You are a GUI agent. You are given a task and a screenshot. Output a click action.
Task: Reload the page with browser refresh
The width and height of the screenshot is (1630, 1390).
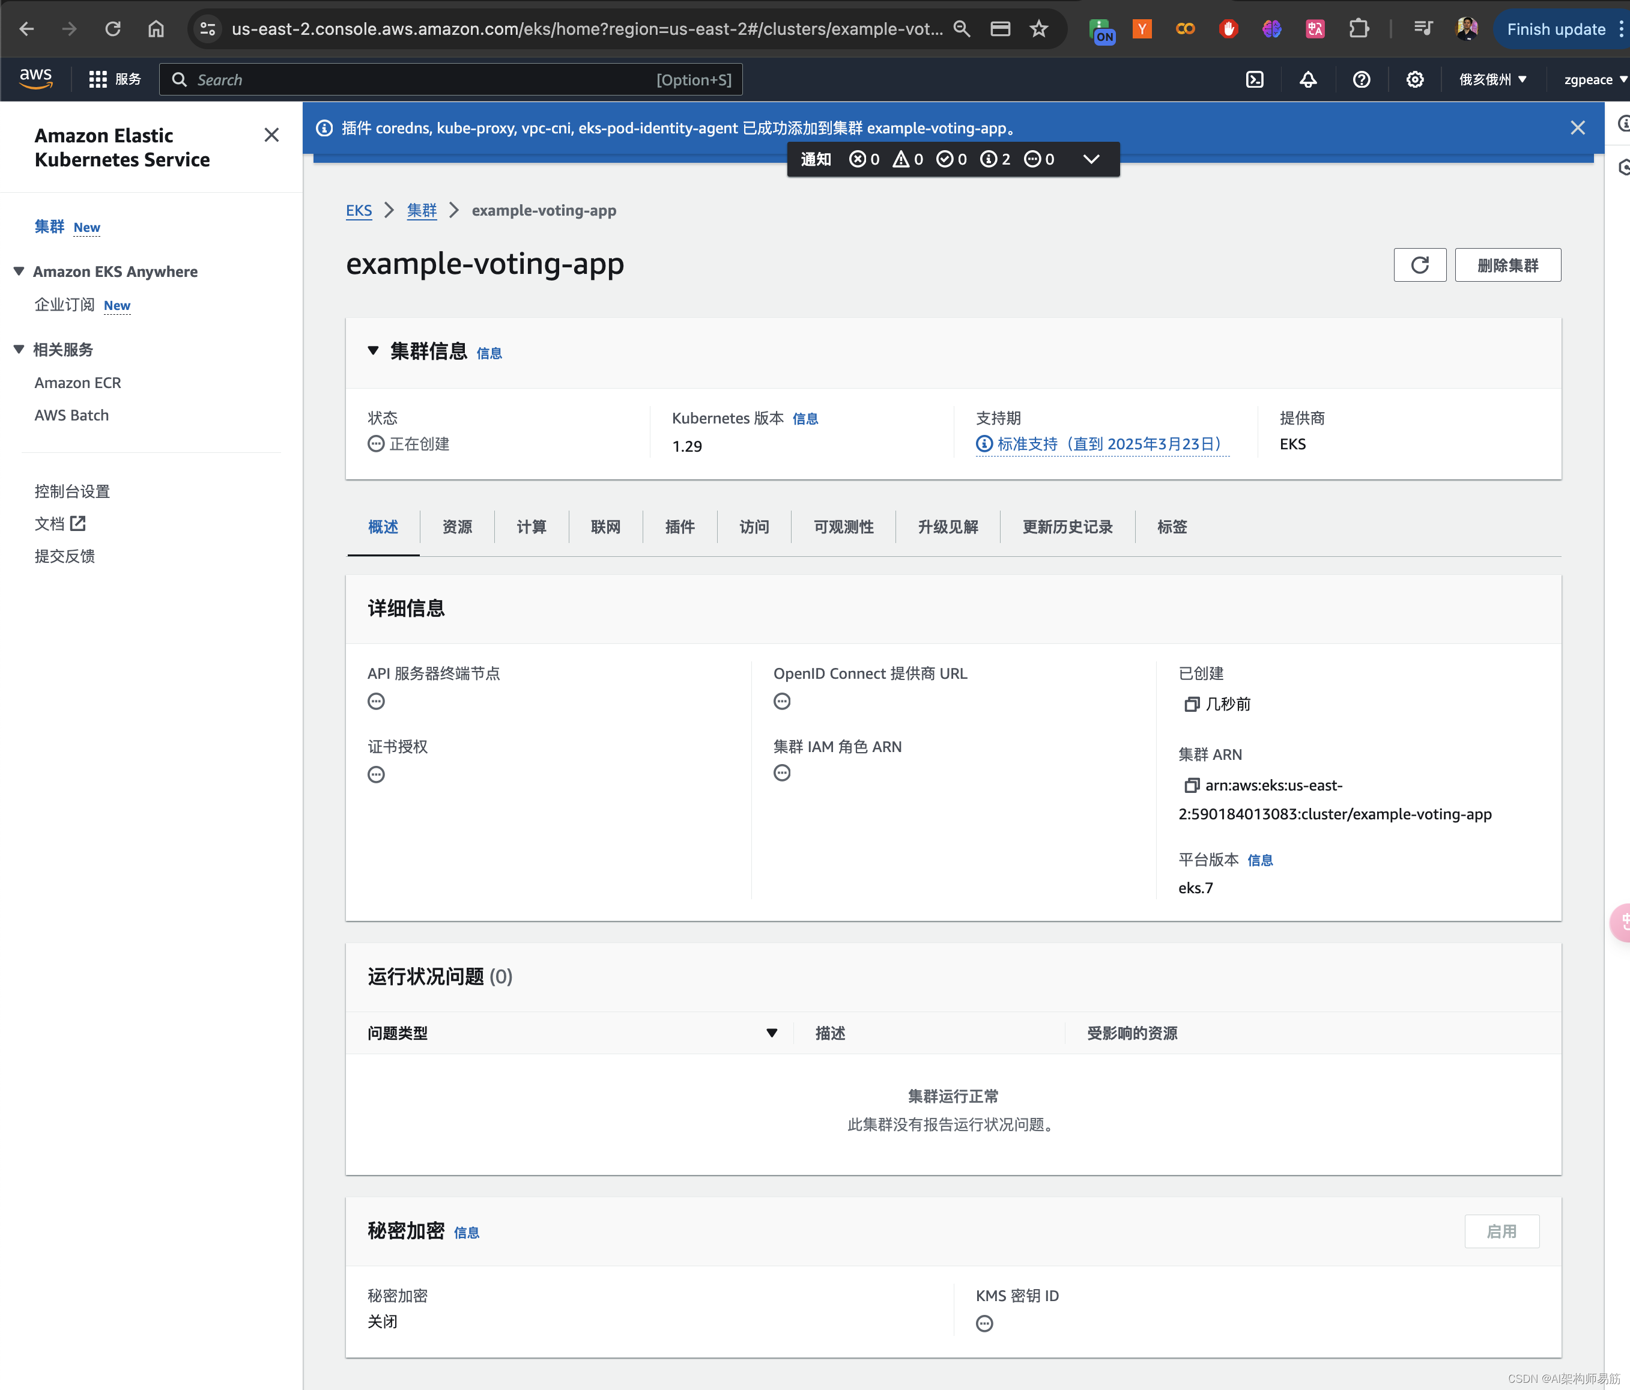pyautogui.click(x=114, y=29)
